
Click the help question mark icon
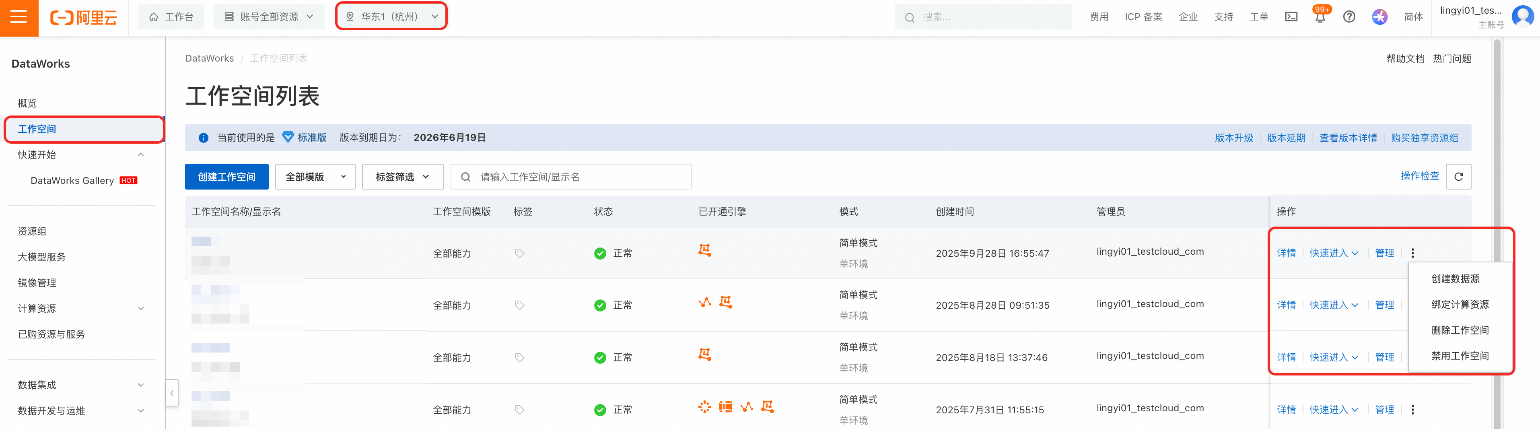1349,17
